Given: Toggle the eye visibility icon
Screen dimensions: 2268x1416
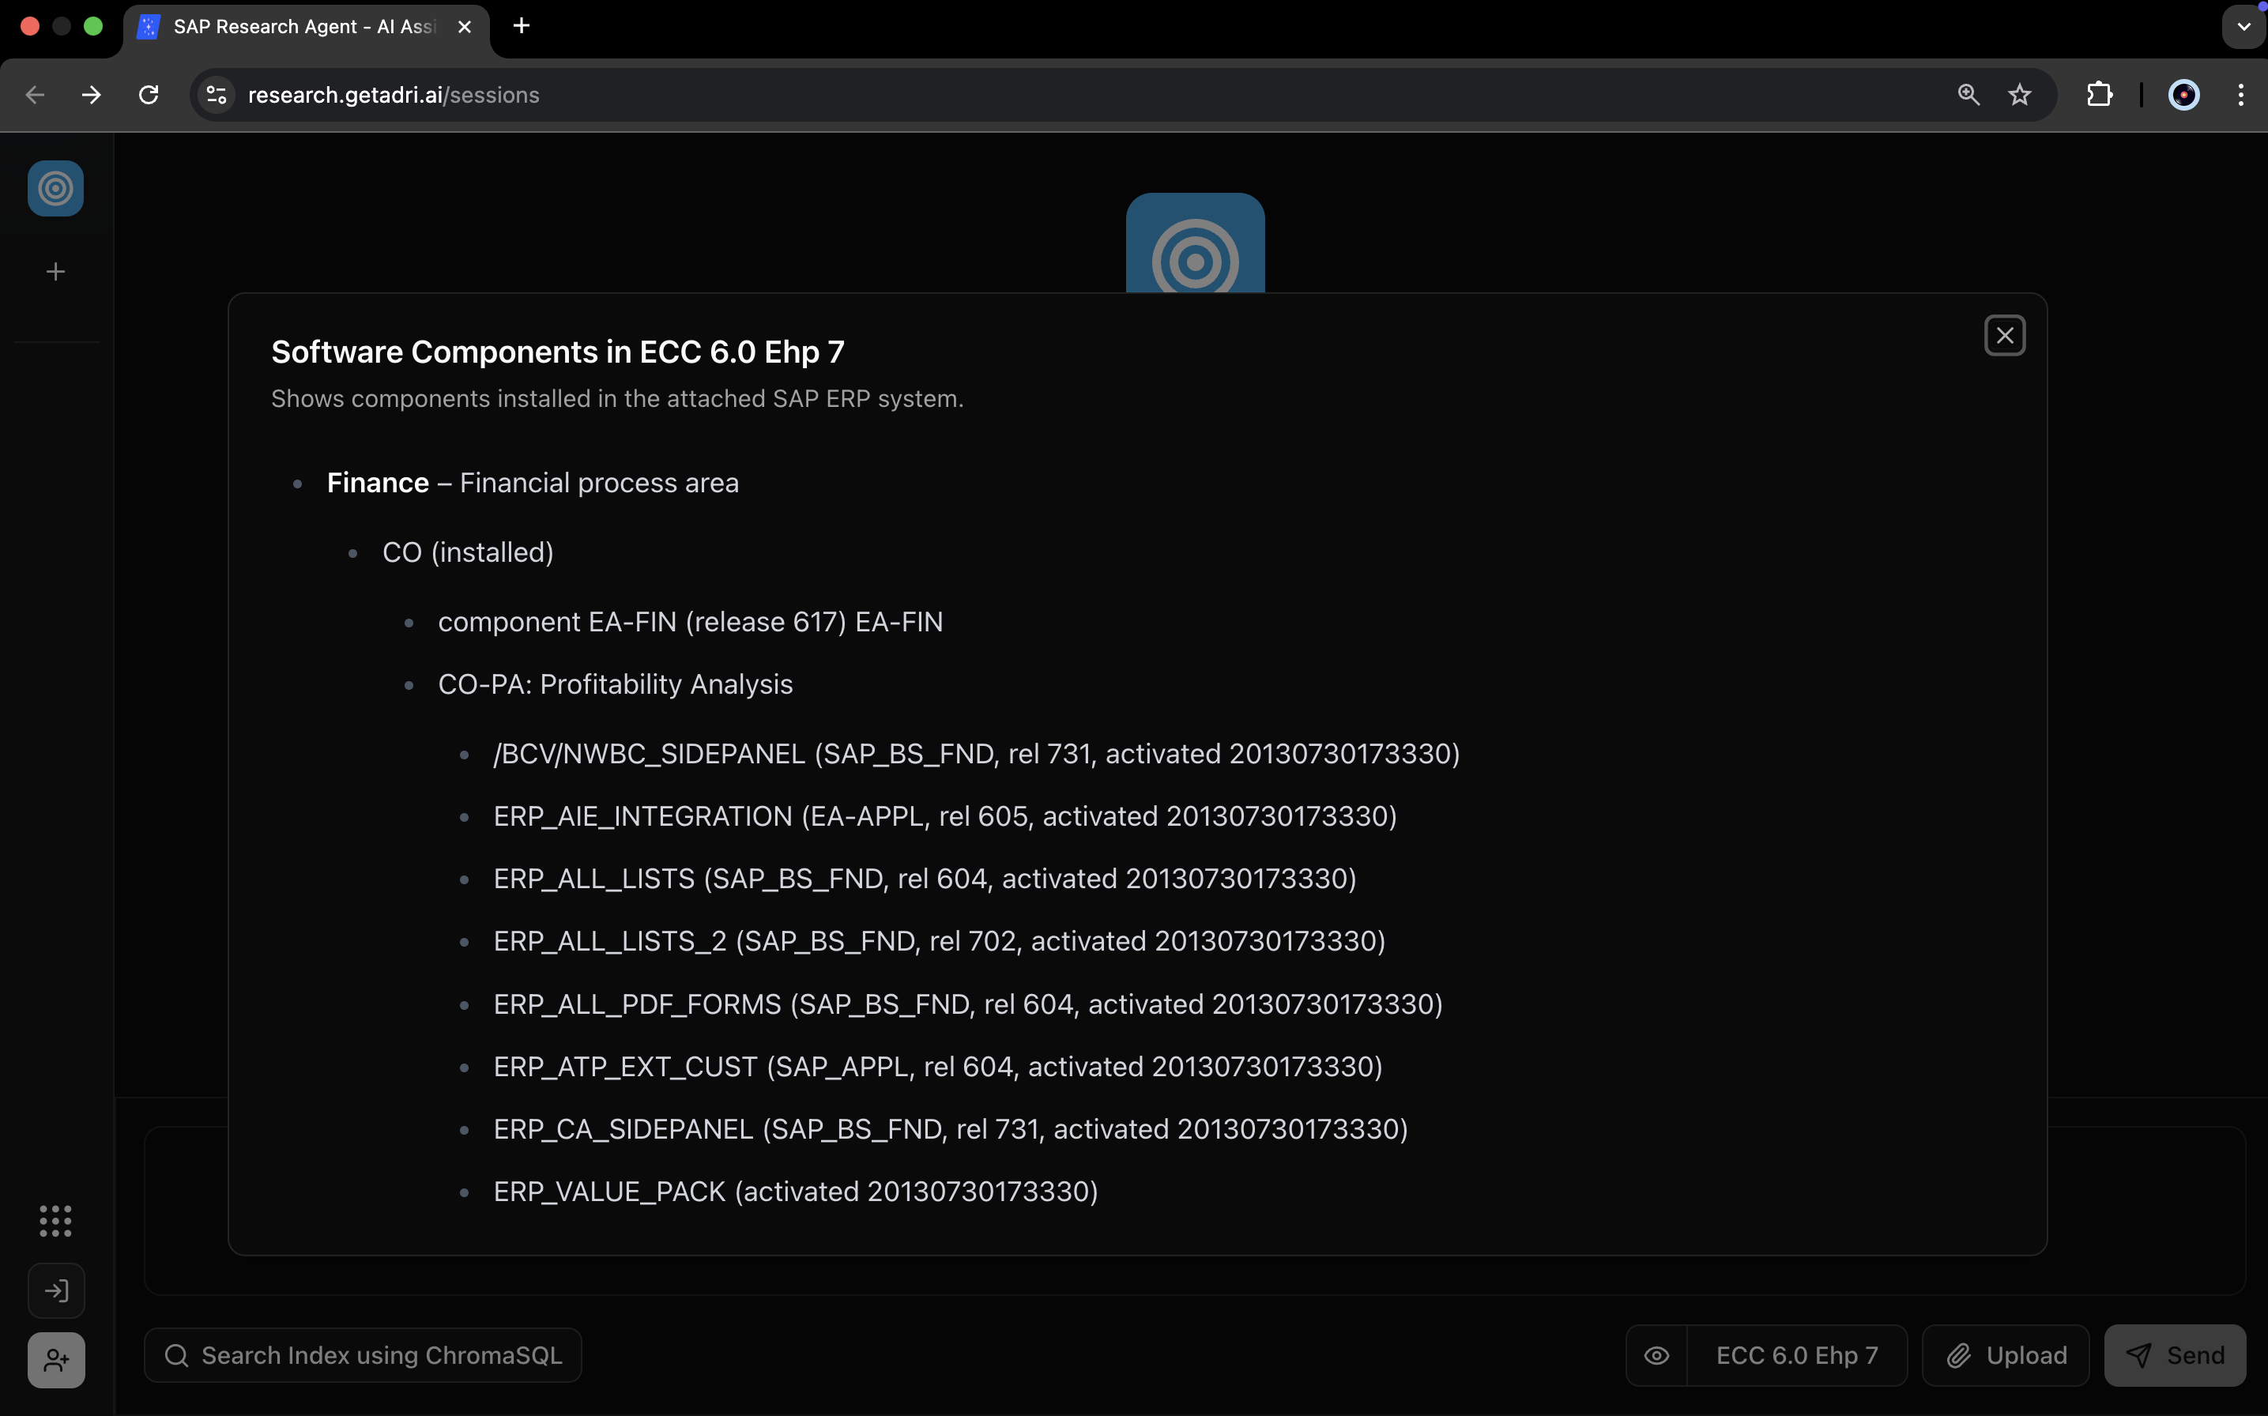Looking at the screenshot, I should point(1656,1355).
